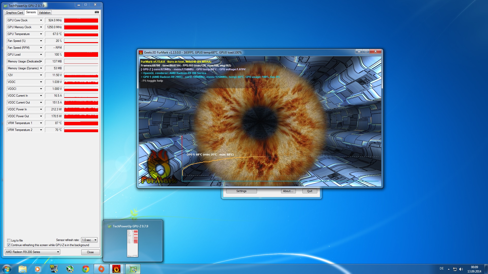Open Fraps from the taskbar
The height and width of the screenshot is (274, 488).
pyautogui.click(x=54, y=269)
